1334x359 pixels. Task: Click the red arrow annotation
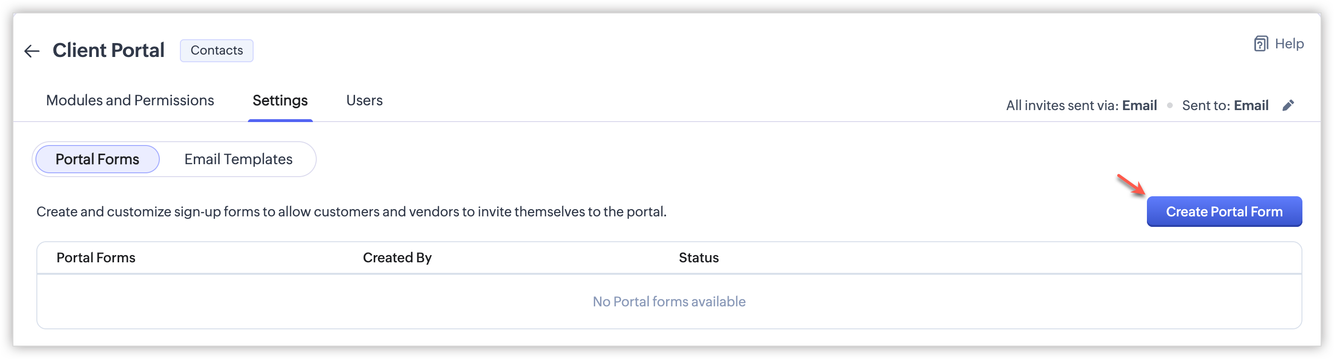click(1131, 185)
